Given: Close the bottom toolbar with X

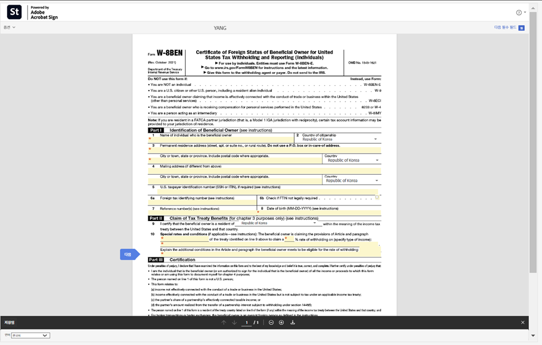Looking at the screenshot, I should (522, 322).
